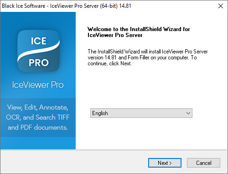This screenshot has height=174, width=228.
Task: Click the ICE PRO app logo
Action: [38, 51]
